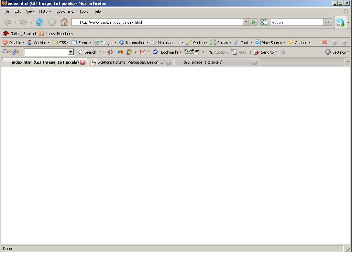
Task: Open the File menu
Action: pos(6,11)
